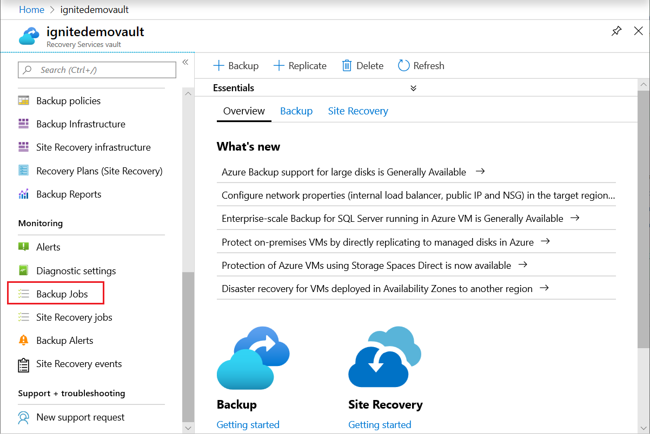The width and height of the screenshot is (650, 434).
Task: Open Backup Reports
Action: pyautogui.click(x=68, y=194)
